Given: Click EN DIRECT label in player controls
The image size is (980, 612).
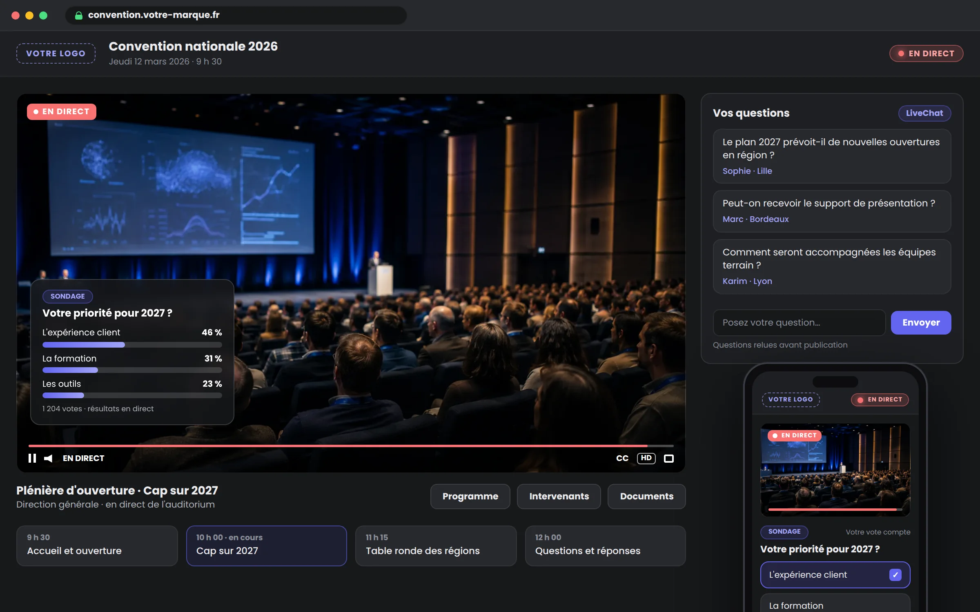Looking at the screenshot, I should (83, 458).
